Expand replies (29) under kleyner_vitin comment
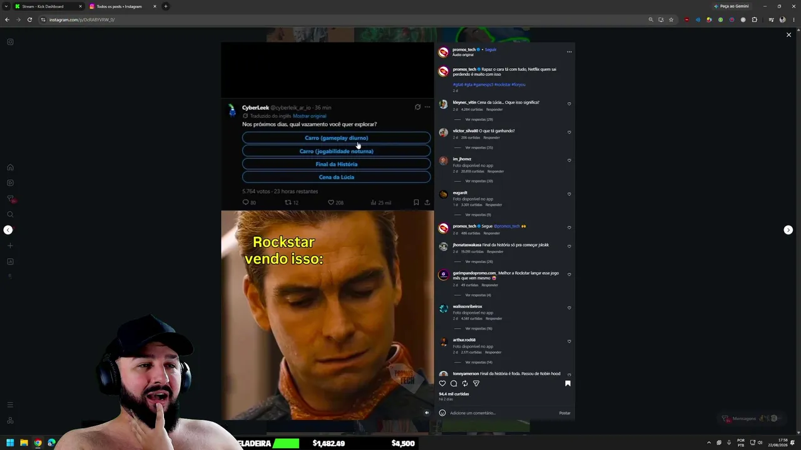This screenshot has width=801, height=450. [x=479, y=119]
